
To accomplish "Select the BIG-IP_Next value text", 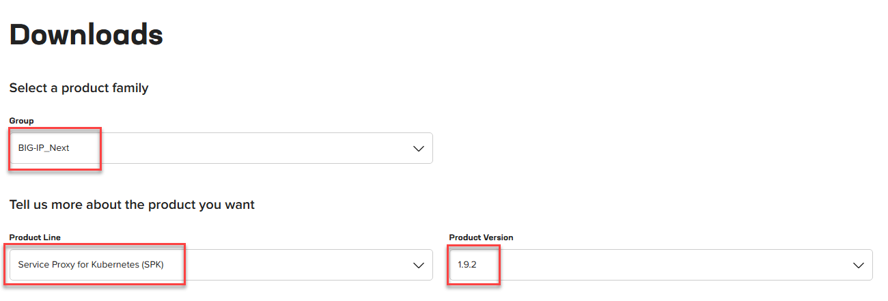I will click(44, 148).
